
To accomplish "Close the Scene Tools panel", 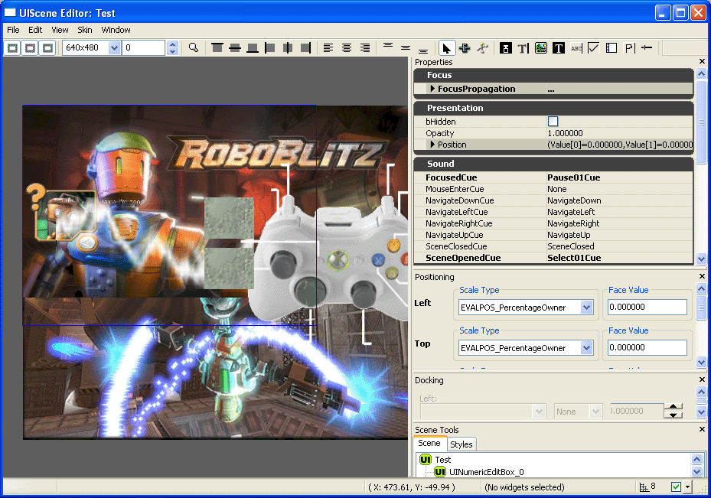I will [x=702, y=429].
